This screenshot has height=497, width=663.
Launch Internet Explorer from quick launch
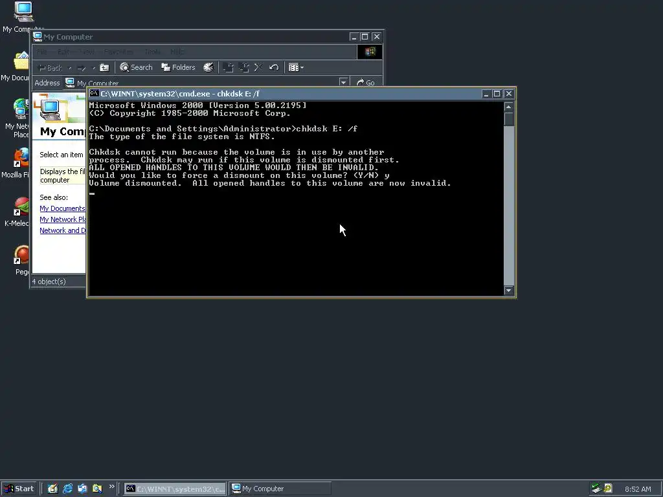67,489
